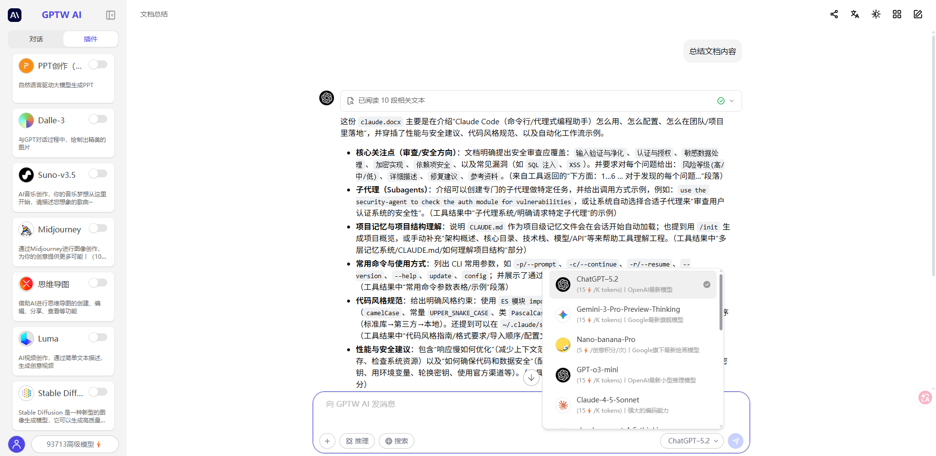Switch to the 对话 tab
Viewport: 936px width, 456px height.
click(x=36, y=39)
